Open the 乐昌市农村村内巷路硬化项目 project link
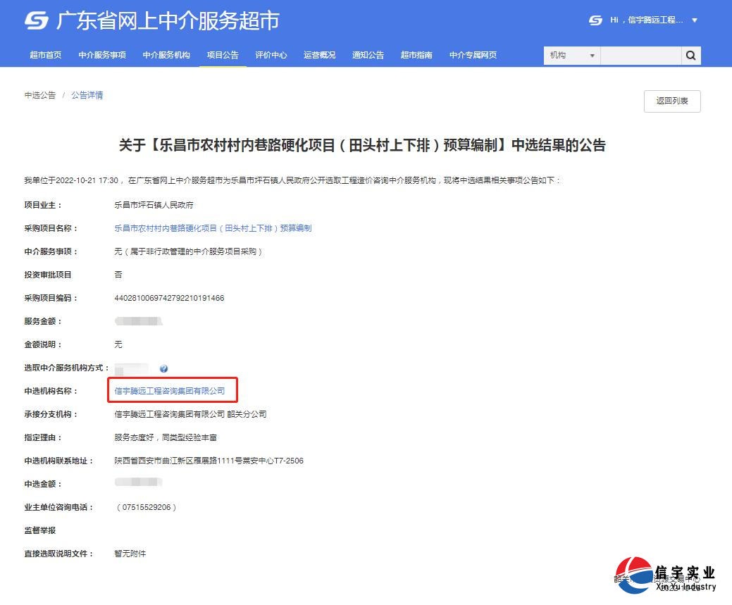 [x=213, y=227]
